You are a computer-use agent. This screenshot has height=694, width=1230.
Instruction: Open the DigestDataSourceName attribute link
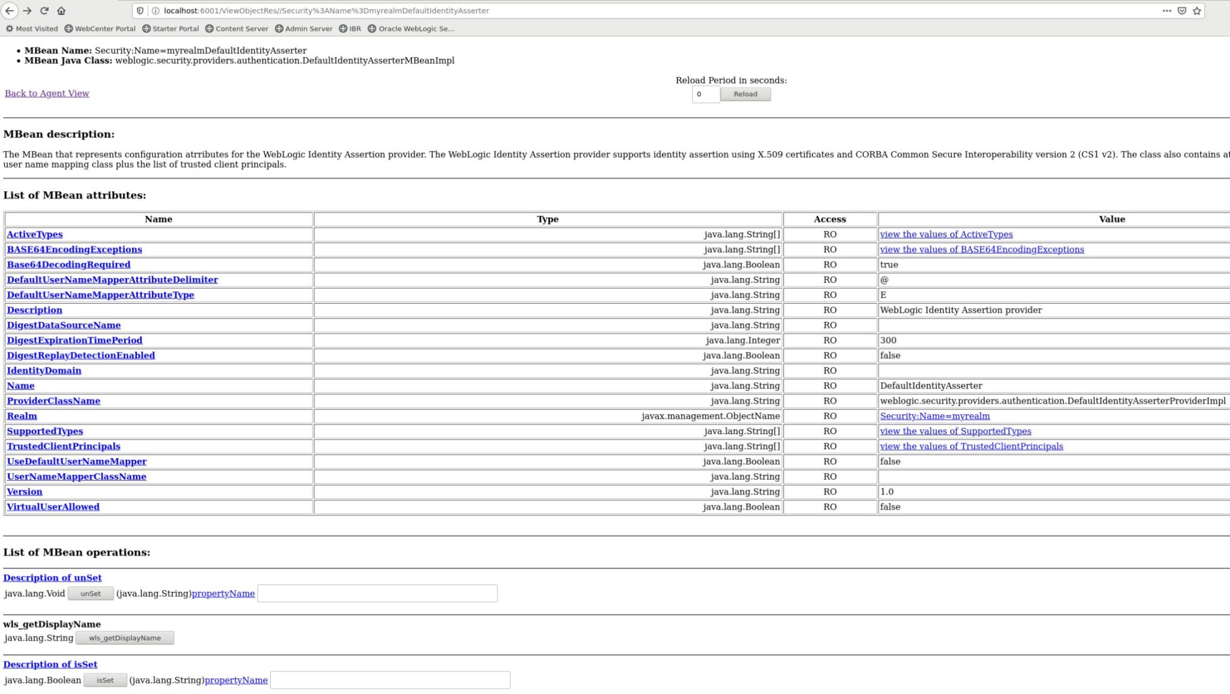pos(64,325)
